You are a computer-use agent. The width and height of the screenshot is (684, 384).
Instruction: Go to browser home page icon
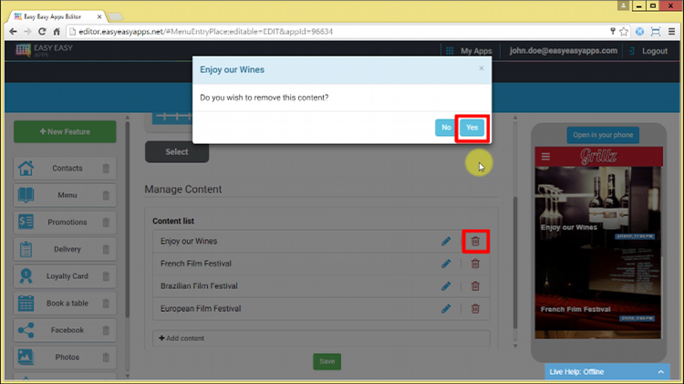pos(57,31)
